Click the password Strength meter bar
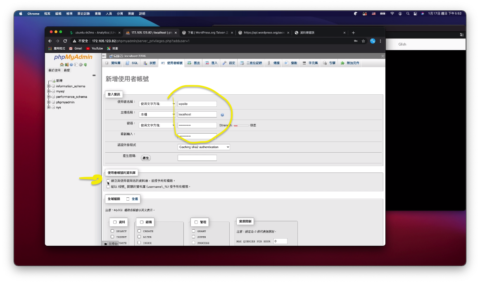This screenshot has width=480, height=283. click(x=241, y=125)
